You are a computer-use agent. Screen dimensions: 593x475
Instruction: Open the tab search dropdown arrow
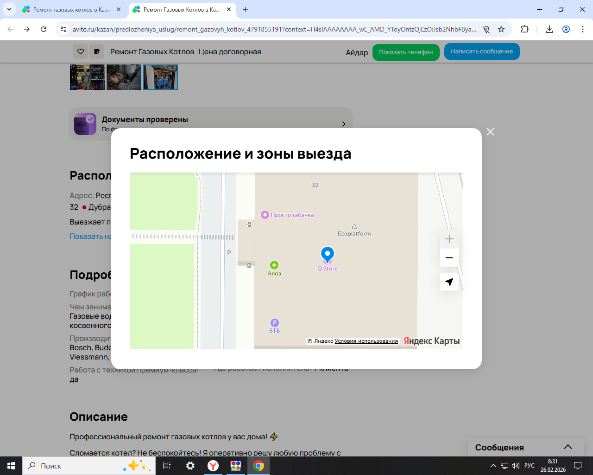click(x=9, y=9)
